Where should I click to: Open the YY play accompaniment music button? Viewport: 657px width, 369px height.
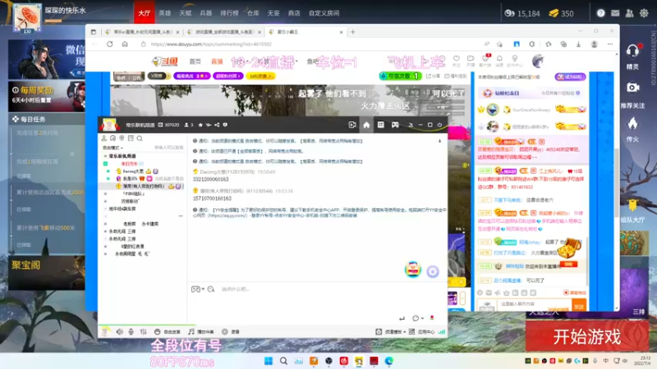200,331
